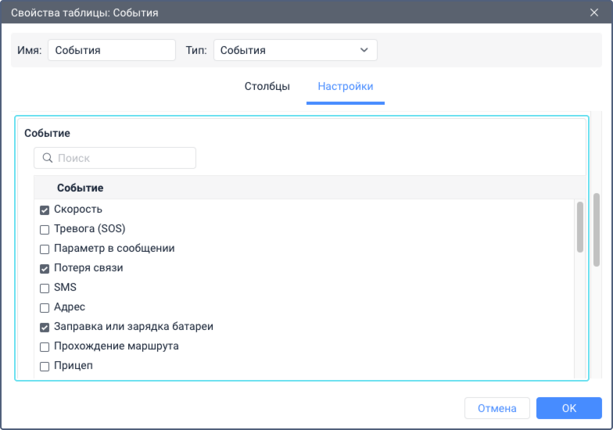Screen dimensions: 613x430
Task: Uncheck the Скорость event checkbox
Action: click(x=45, y=210)
